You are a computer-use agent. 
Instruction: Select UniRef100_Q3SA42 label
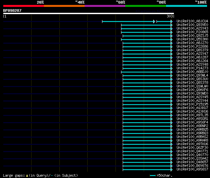(192, 159)
